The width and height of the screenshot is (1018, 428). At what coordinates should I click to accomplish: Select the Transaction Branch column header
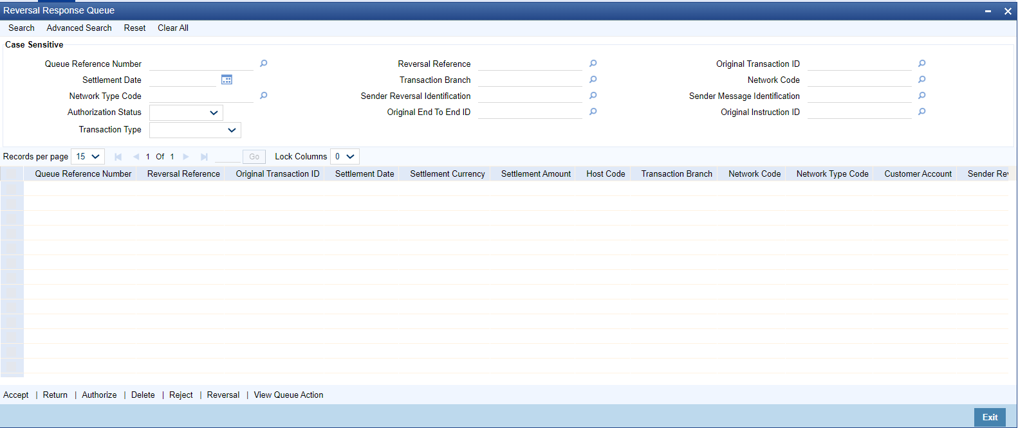[x=676, y=174]
